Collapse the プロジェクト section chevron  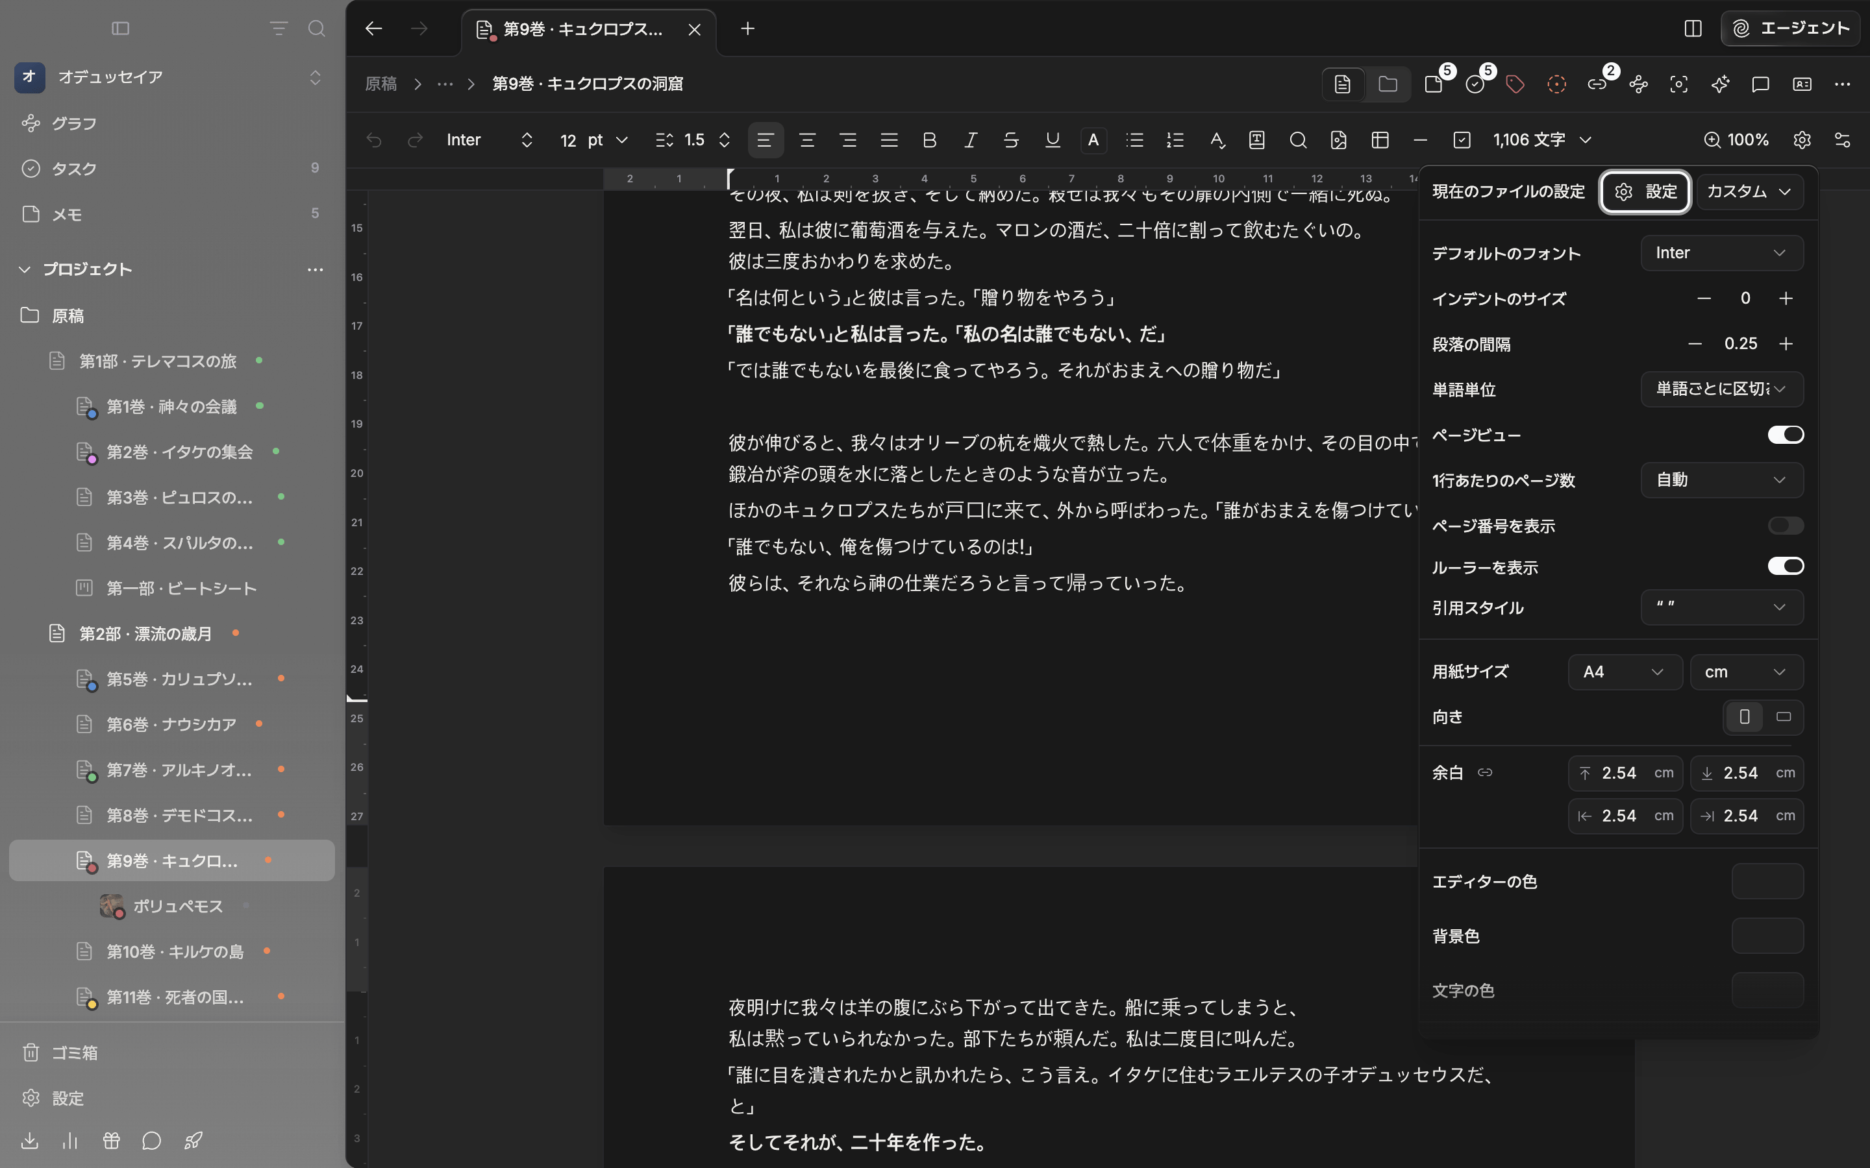point(25,269)
